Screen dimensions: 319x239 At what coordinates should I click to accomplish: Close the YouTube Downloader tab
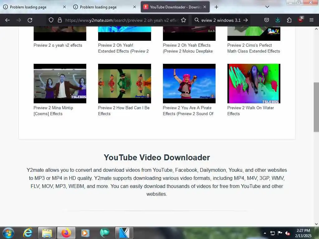(x=205, y=7)
